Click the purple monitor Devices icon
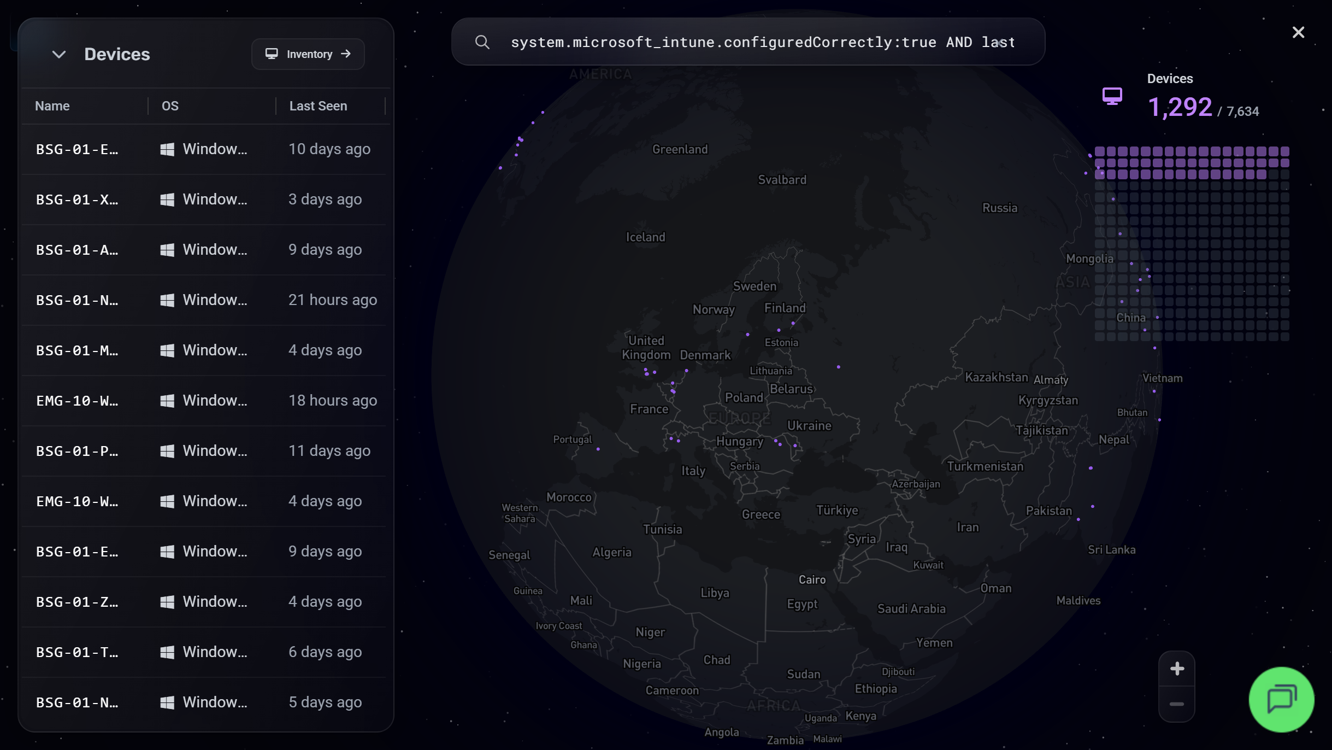Image resolution: width=1332 pixels, height=750 pixels. click(1112, 96)
